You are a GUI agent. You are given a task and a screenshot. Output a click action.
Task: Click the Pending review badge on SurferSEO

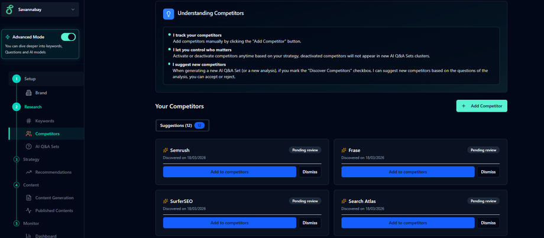pos(305,201)
